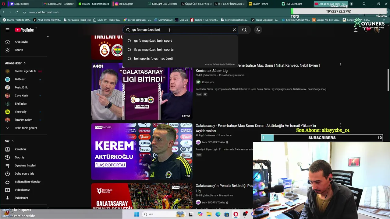Open the YouTube hamburger guide menu

[x=7, y=30]
